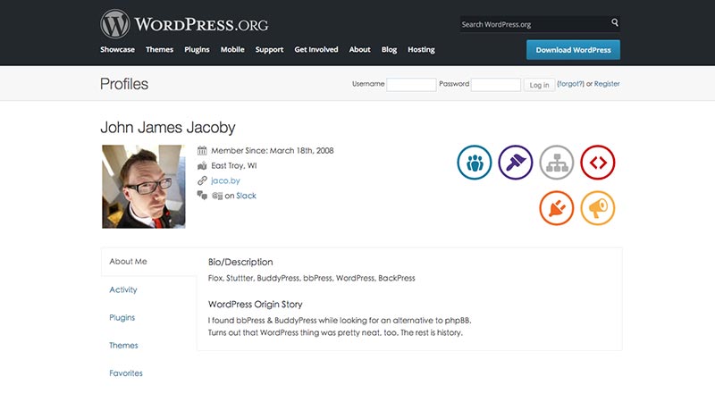This screenshot has width=715, height=402.
Task: Switch to the Activity profile tab
Action: point(123,289)
